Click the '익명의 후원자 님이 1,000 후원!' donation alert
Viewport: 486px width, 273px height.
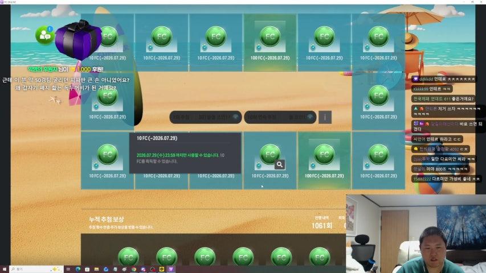point(66,69)
